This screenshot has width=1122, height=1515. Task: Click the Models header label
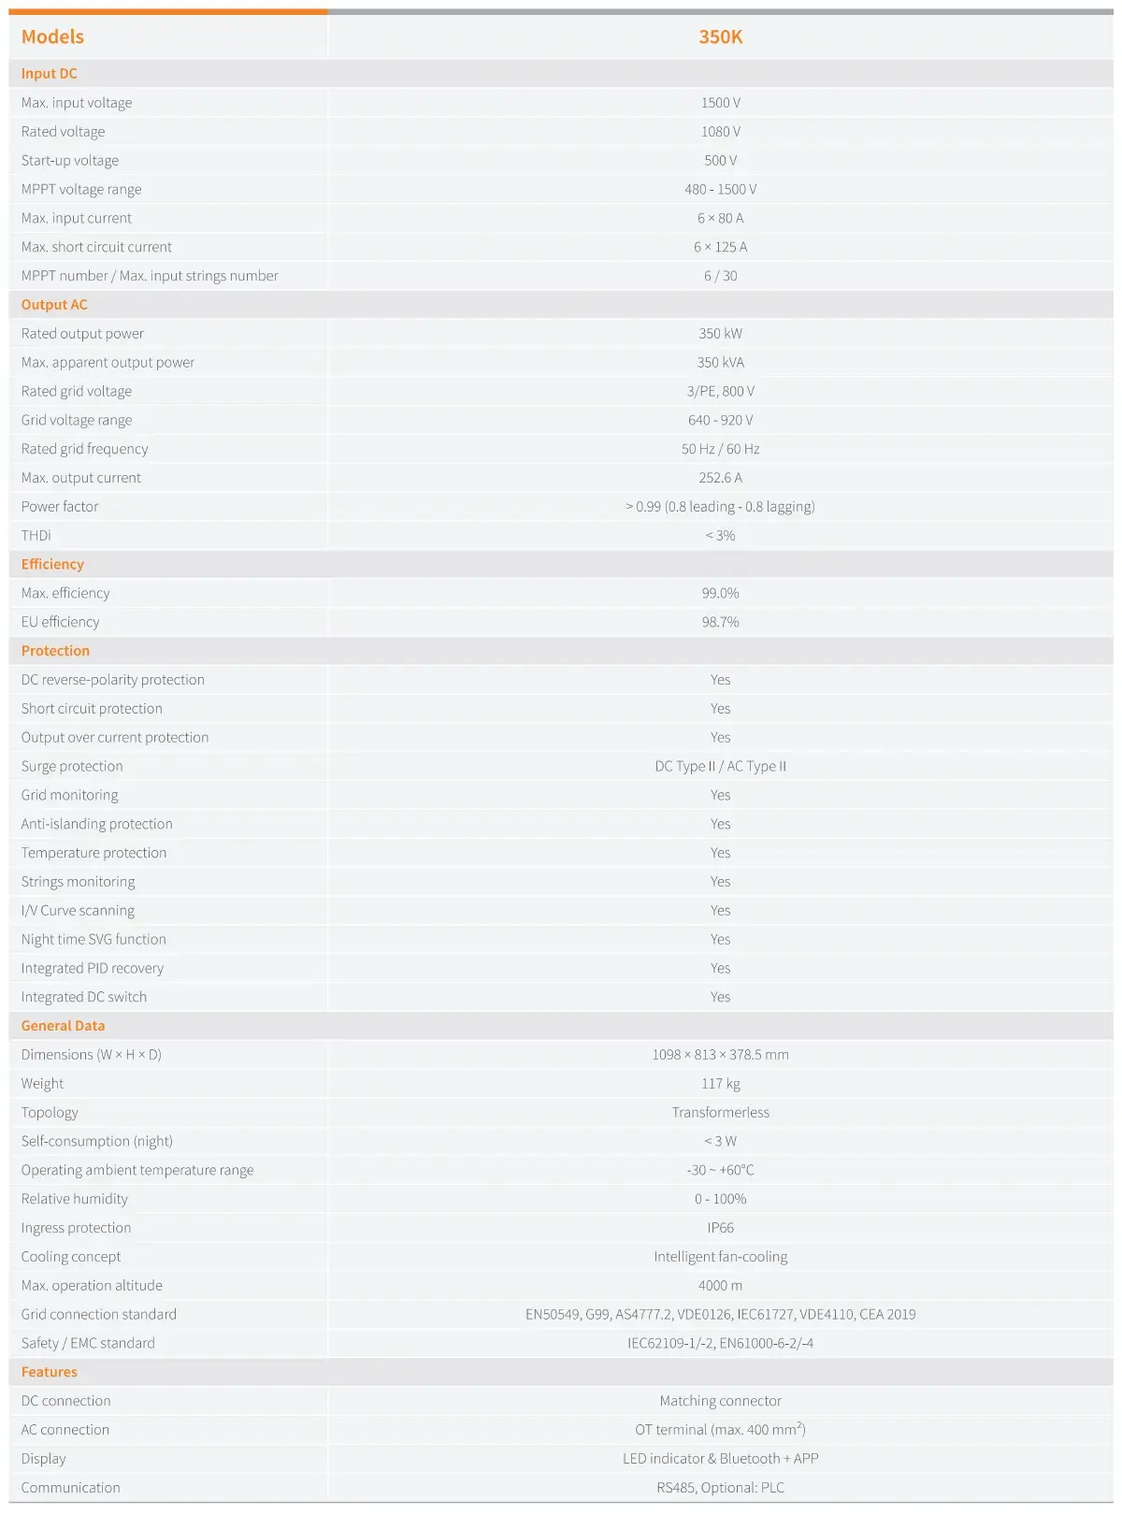(x=52, y=36)
